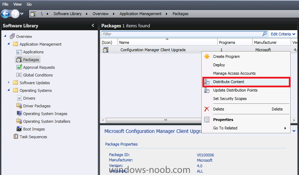Click the Forward navigation arrow button

[15, 14]
